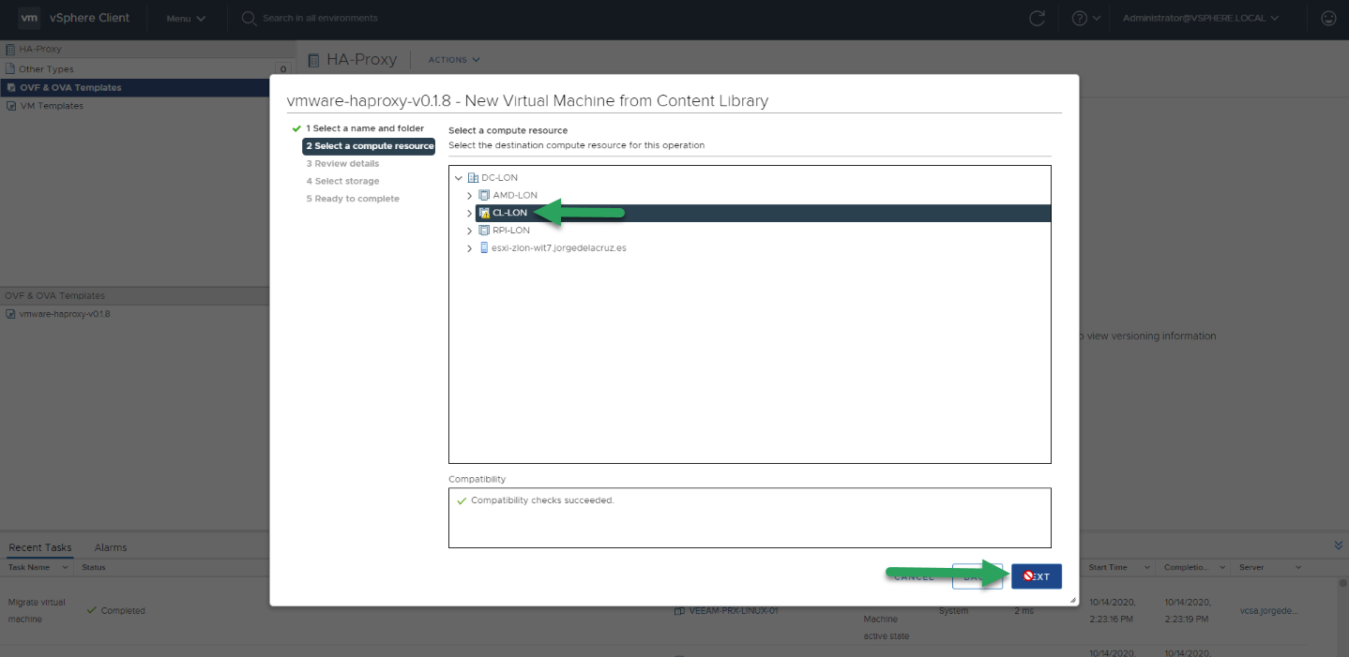Image resolution: width=1349 pixels, height=657 pixels.
Task: Click the 'Migrate virtual machine' task name
Action: point(37,611)
